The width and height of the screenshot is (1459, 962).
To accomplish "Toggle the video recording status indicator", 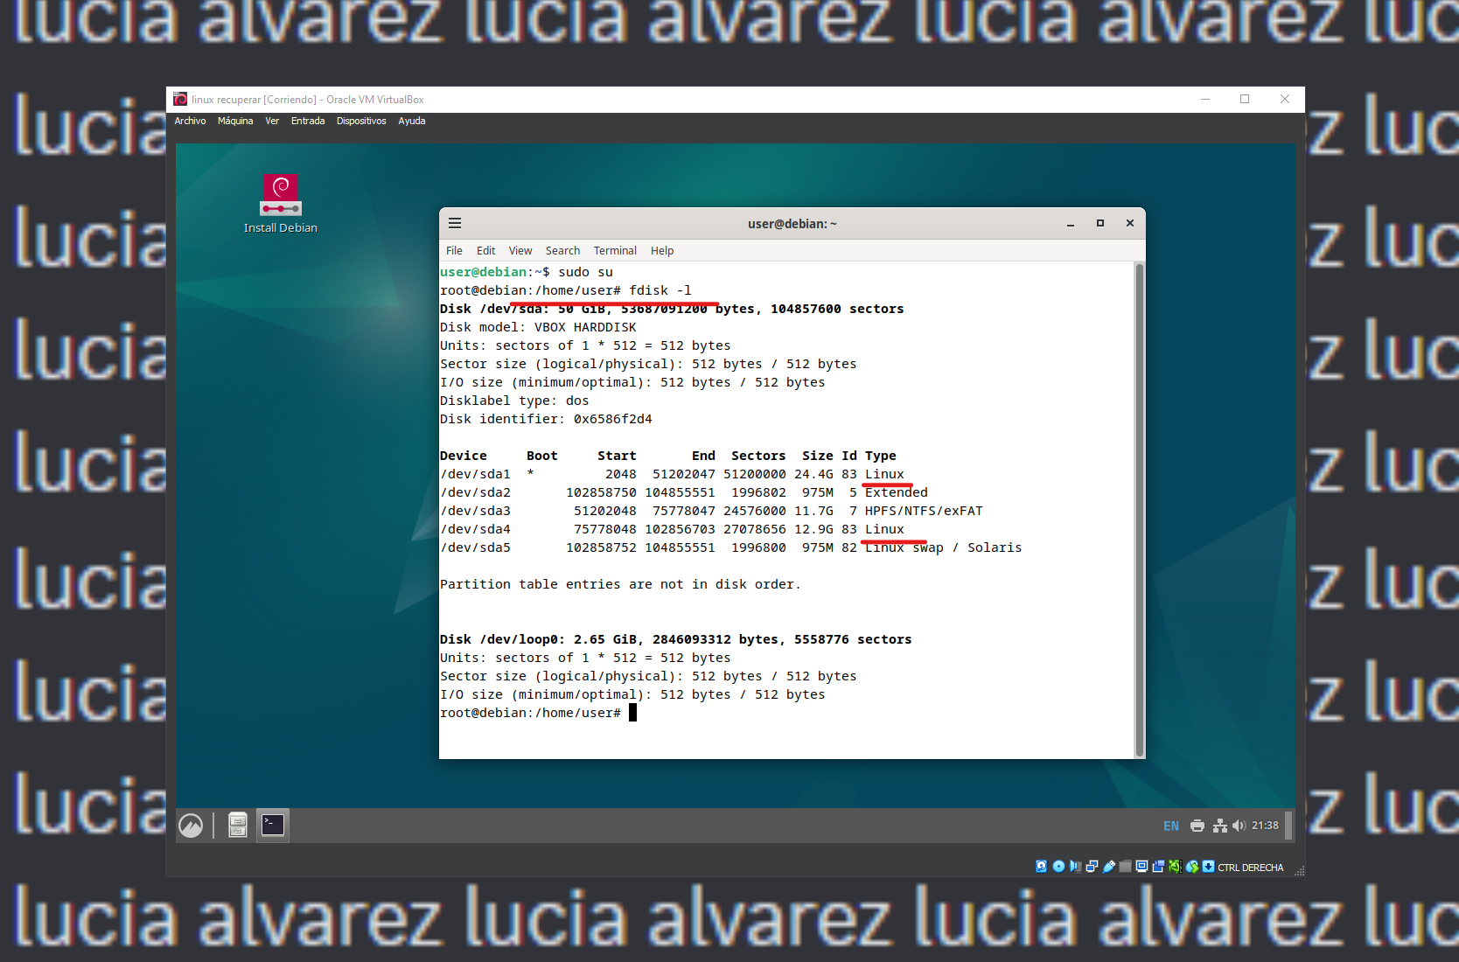I will (1157, 866).
